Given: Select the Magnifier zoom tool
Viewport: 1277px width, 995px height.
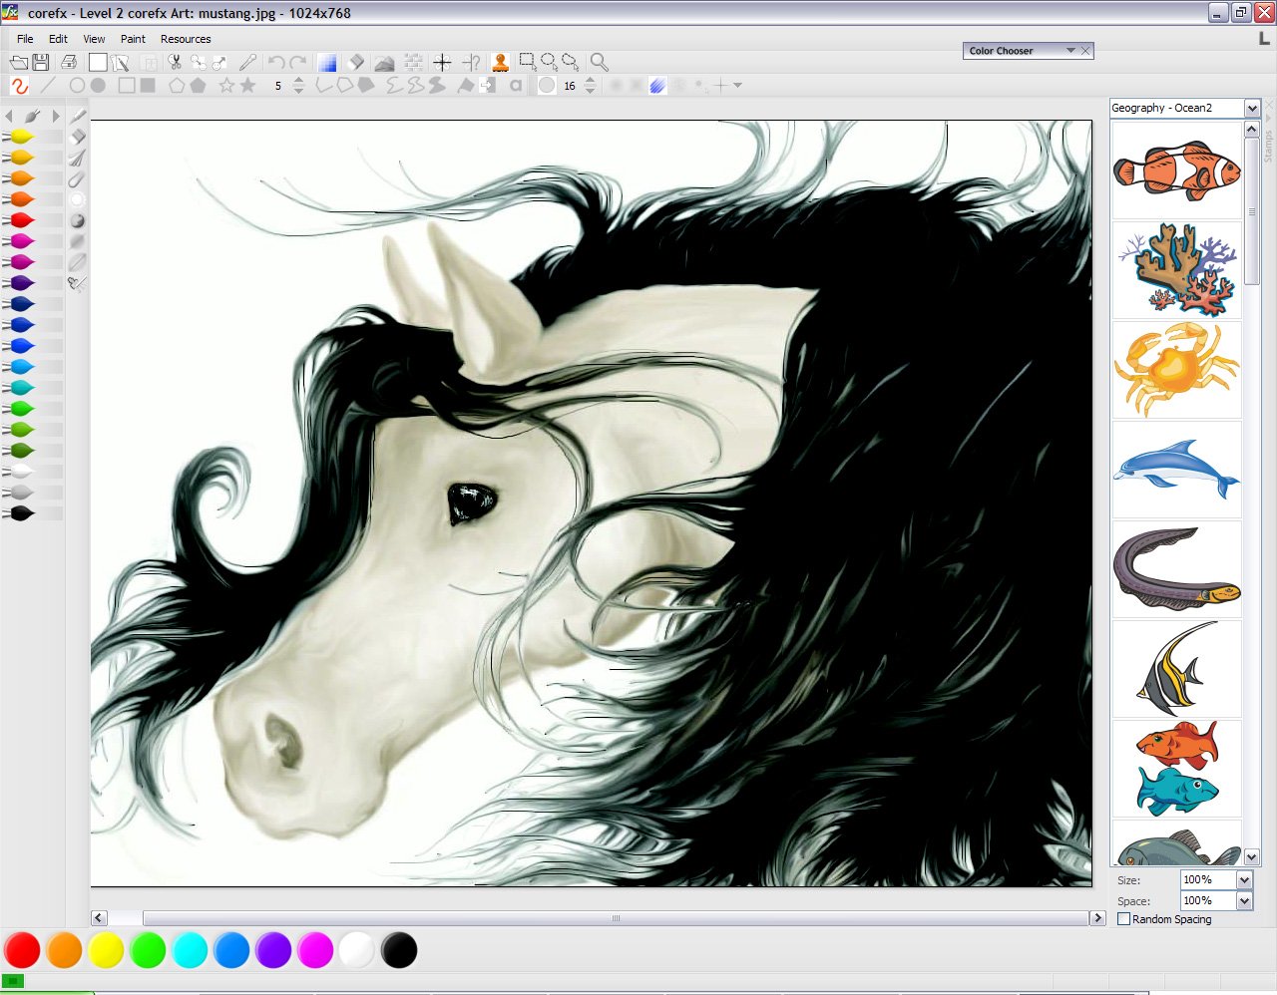Looking at the screenshot, I should click(599, 62).
